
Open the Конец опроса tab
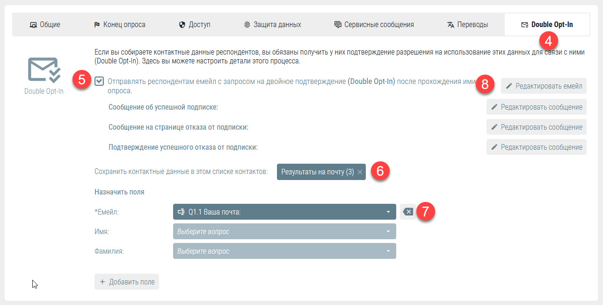tap(120, 25)
